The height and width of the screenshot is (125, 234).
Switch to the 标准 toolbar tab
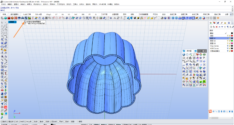coord(4,14)
